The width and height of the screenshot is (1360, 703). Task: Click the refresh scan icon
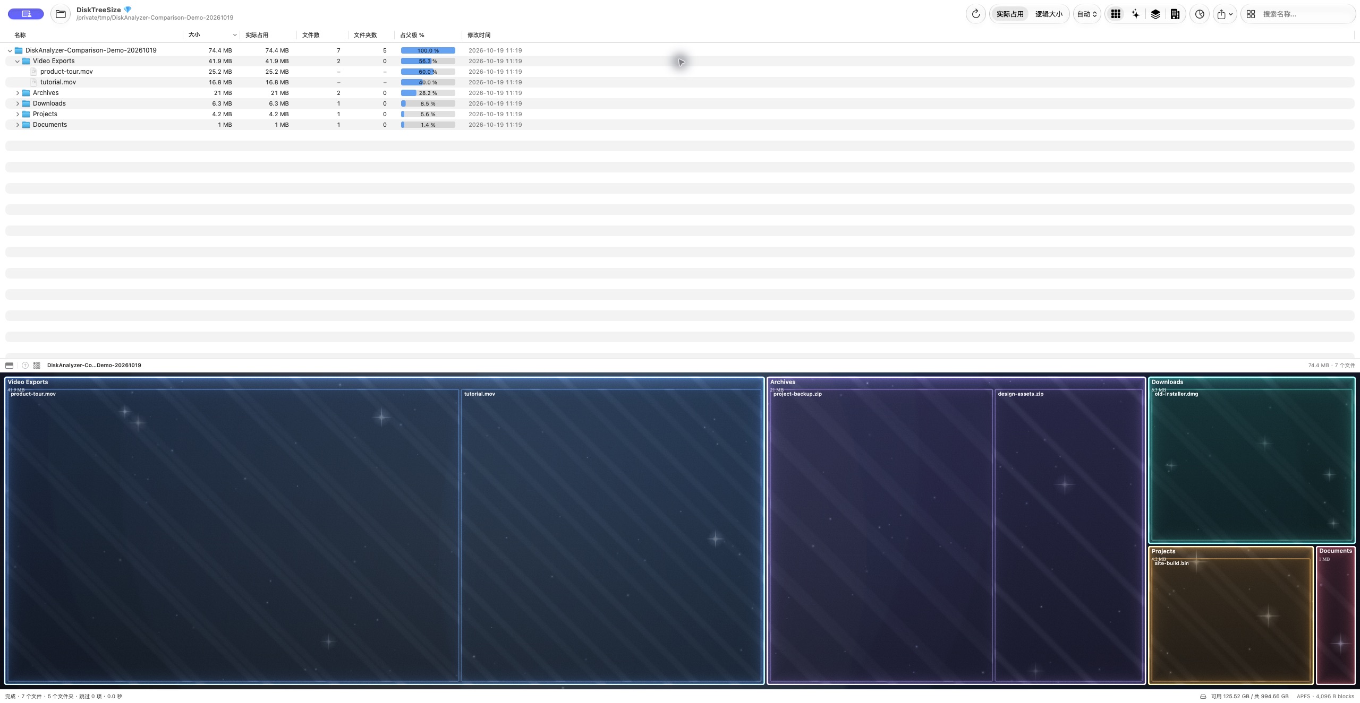click(x=975, y=14)
